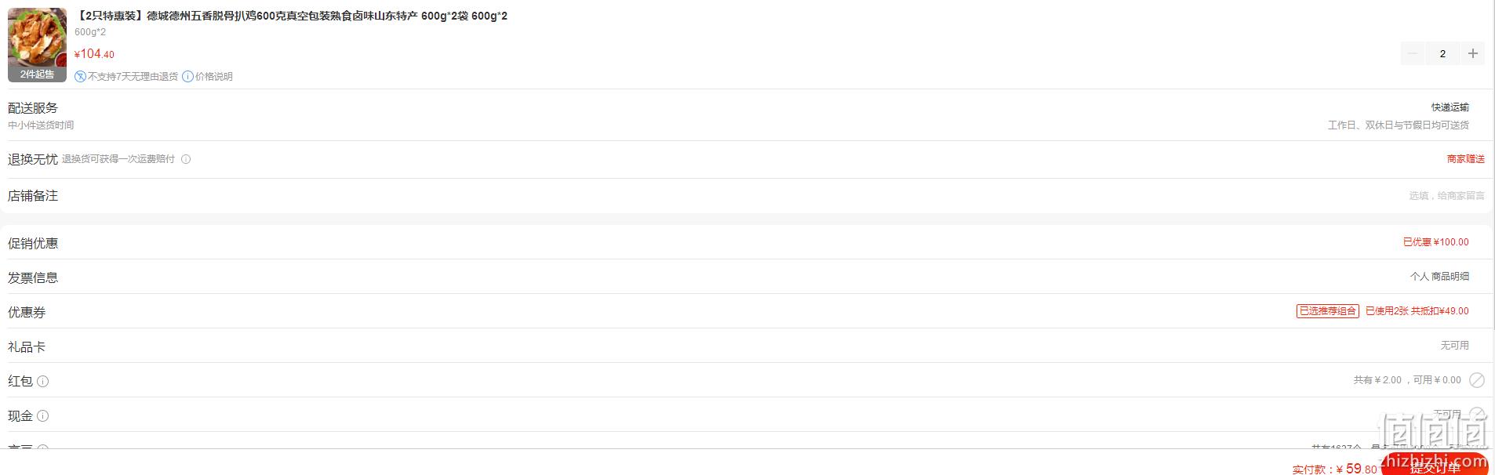
Task: Open the braised chicken product thumbnail
Action: [37, 45]
